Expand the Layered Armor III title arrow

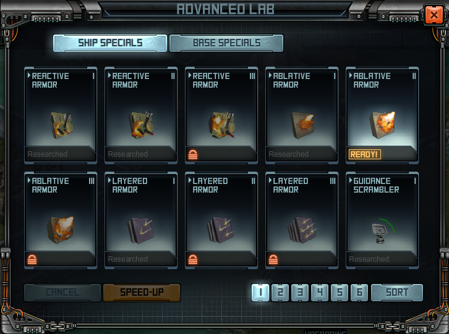pyautogui.click(x=270, y=180)
